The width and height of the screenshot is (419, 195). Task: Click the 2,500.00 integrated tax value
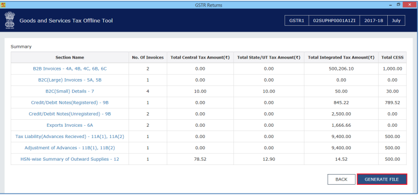(341, 114)
